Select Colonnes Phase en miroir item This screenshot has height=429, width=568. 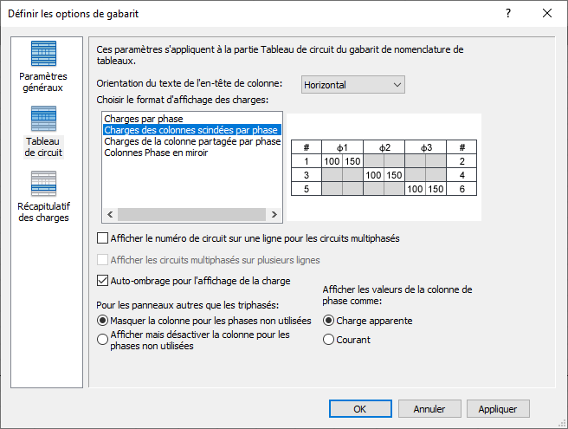tap(156, 152)
